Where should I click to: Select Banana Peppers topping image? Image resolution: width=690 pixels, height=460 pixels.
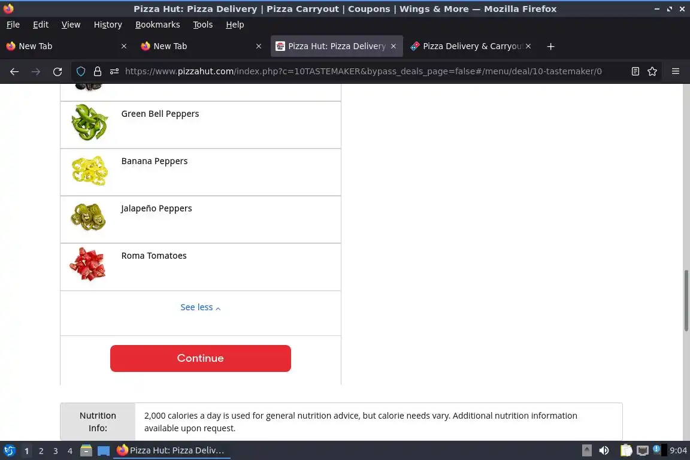89,170
